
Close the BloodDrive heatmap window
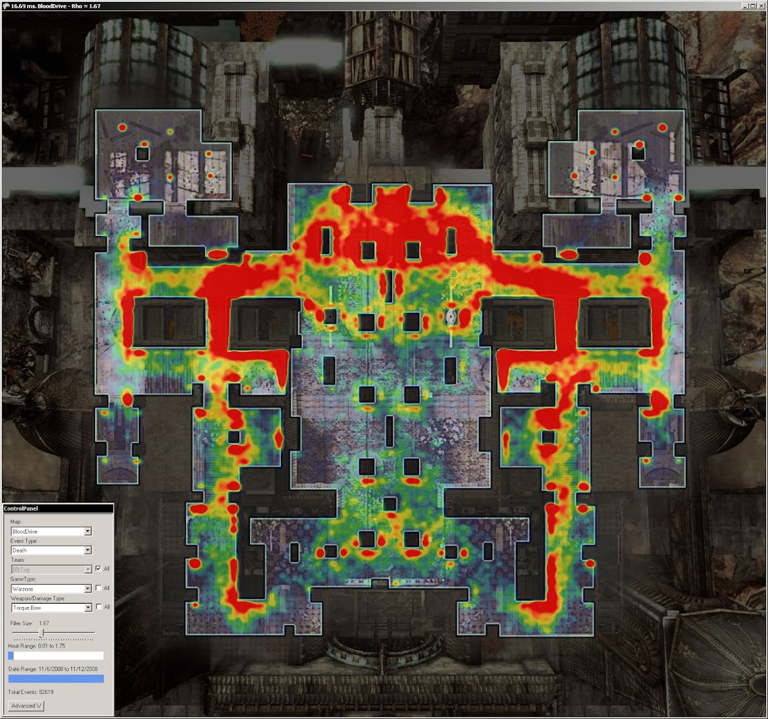pyautogui.click(x=761, y=6)
